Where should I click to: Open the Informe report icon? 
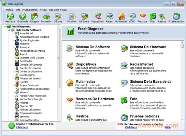pos(58,16)
